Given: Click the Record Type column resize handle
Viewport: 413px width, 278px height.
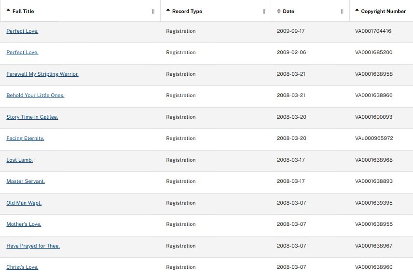Looking at the screenshot, I should pyautogui.click(x=264, y=12).
